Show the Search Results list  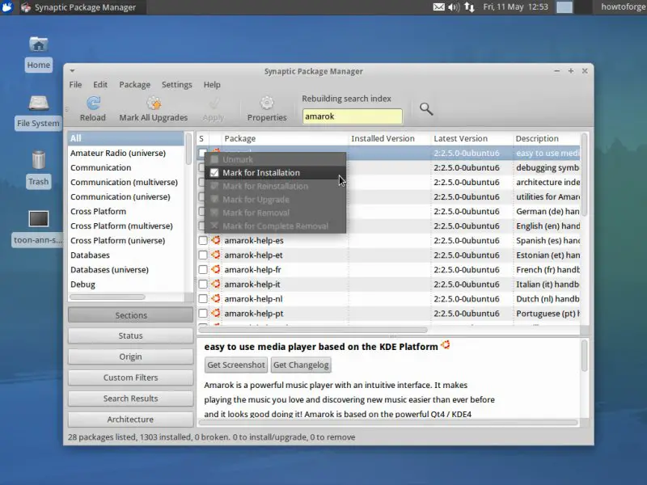coord(131,399)
